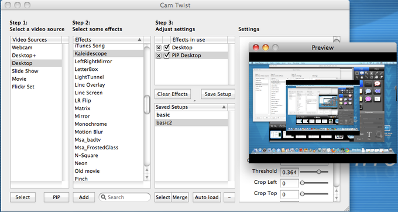Viewport: 398px width, 212px height.
Task: Choose the Msa_badtv effect
Action: [x=108, y=140]
